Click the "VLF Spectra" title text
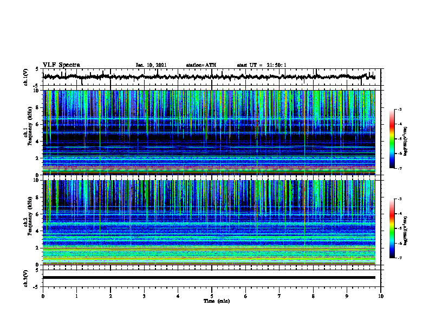 coord(61,65)
